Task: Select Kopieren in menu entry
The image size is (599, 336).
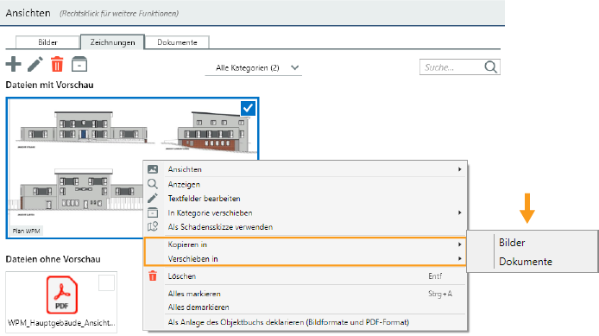Action: coord(305,244)
